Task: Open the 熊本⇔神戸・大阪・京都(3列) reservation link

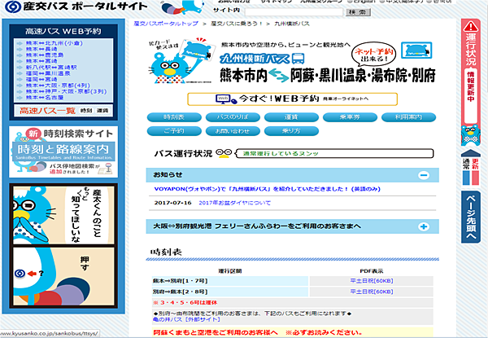Action: 66,91
